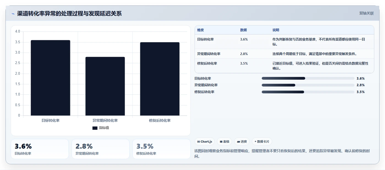Click the 修复后转化率 x-axis label
Screen dimensions: 385x170
click(160, 120)
